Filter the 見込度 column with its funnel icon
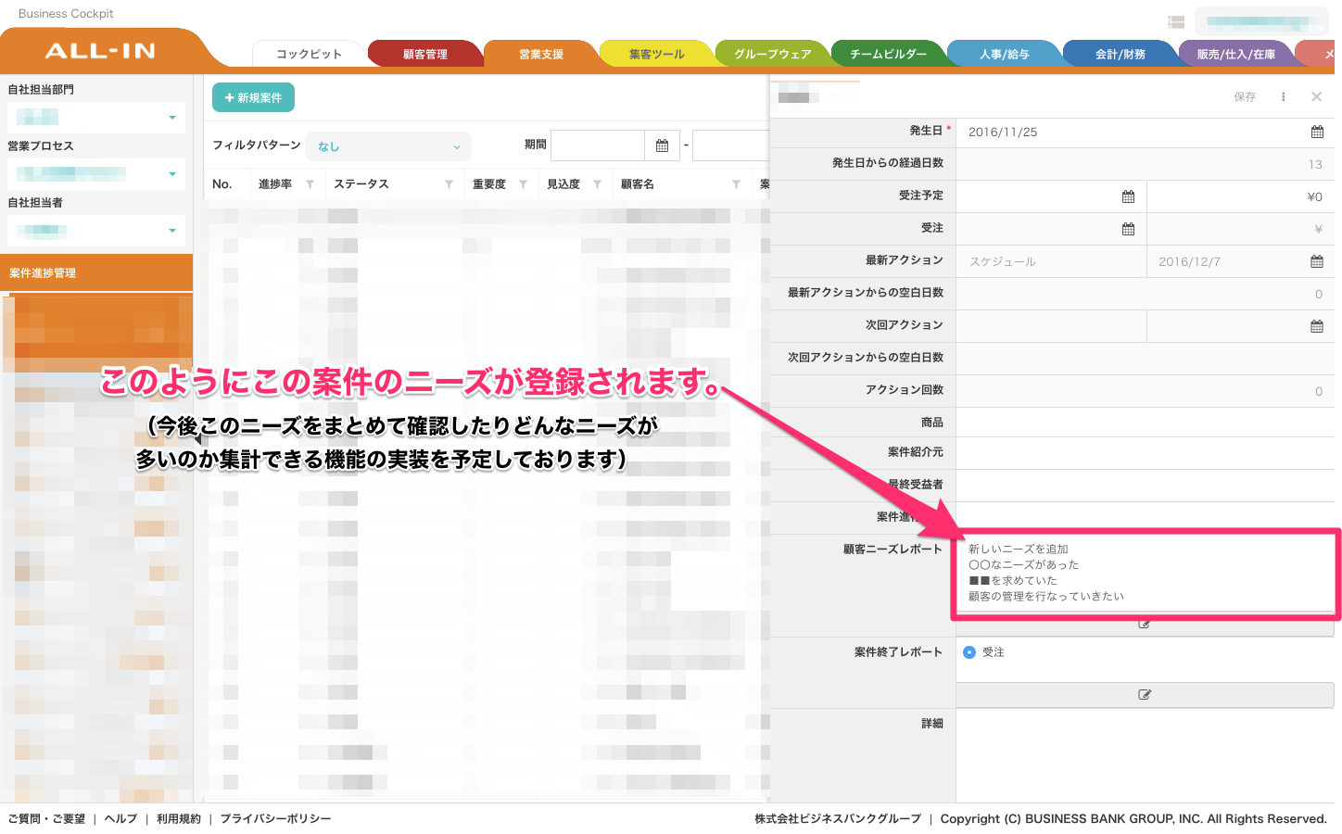The height and width of the screenshot is (834, 1342). coord(597,184)
